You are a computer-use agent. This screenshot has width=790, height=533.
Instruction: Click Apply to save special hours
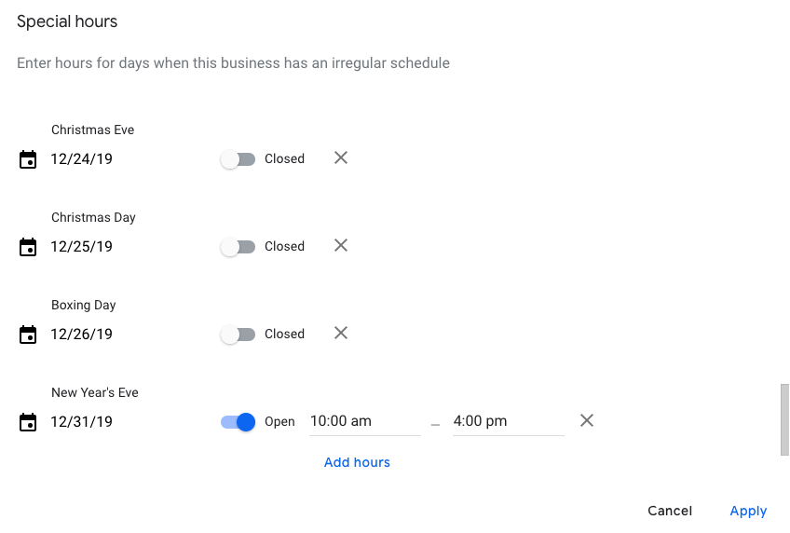tap(748, 511)
